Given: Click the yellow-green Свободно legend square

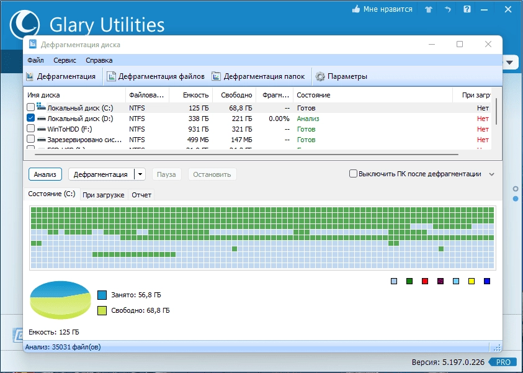Looking at the screenshot, I should click(102, 310).
